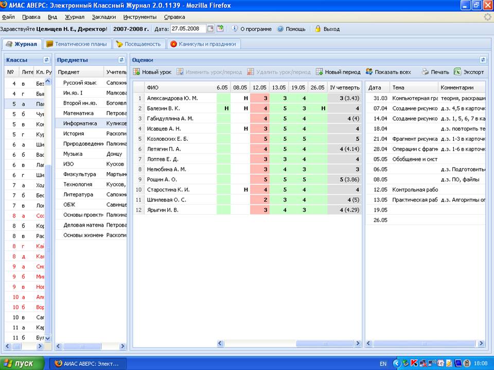The height and width of the screenshot is (370, 494).
Task: Select student Ярыгин И. В.
Action: (x=163, y=210)
